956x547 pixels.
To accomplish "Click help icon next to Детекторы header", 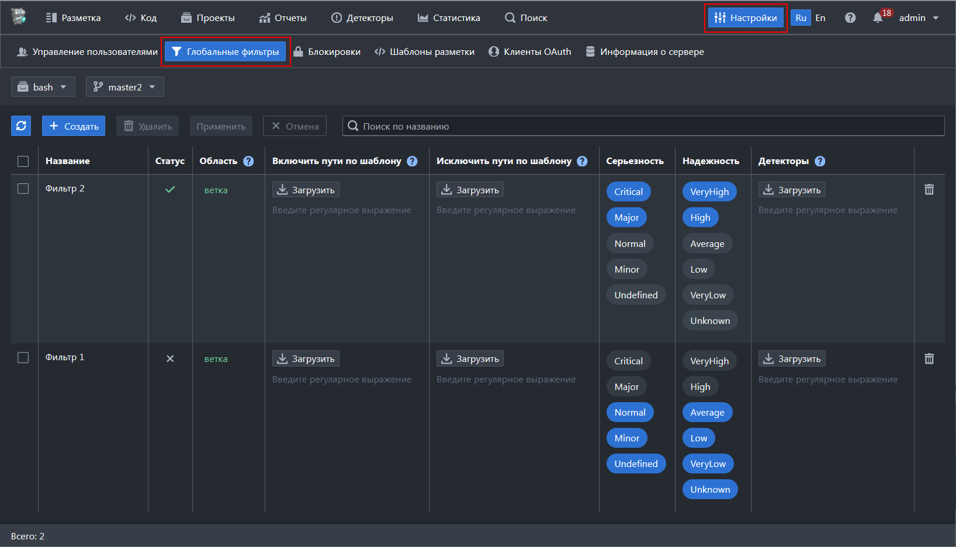I will [x=820, y=162].
